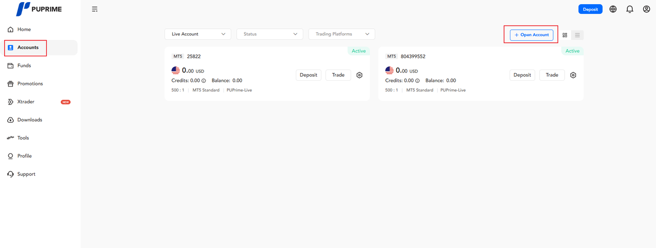The height and width of the screenshot is (248, 656).
Task: Open user profile avatar icon
Action: [646, 9]
